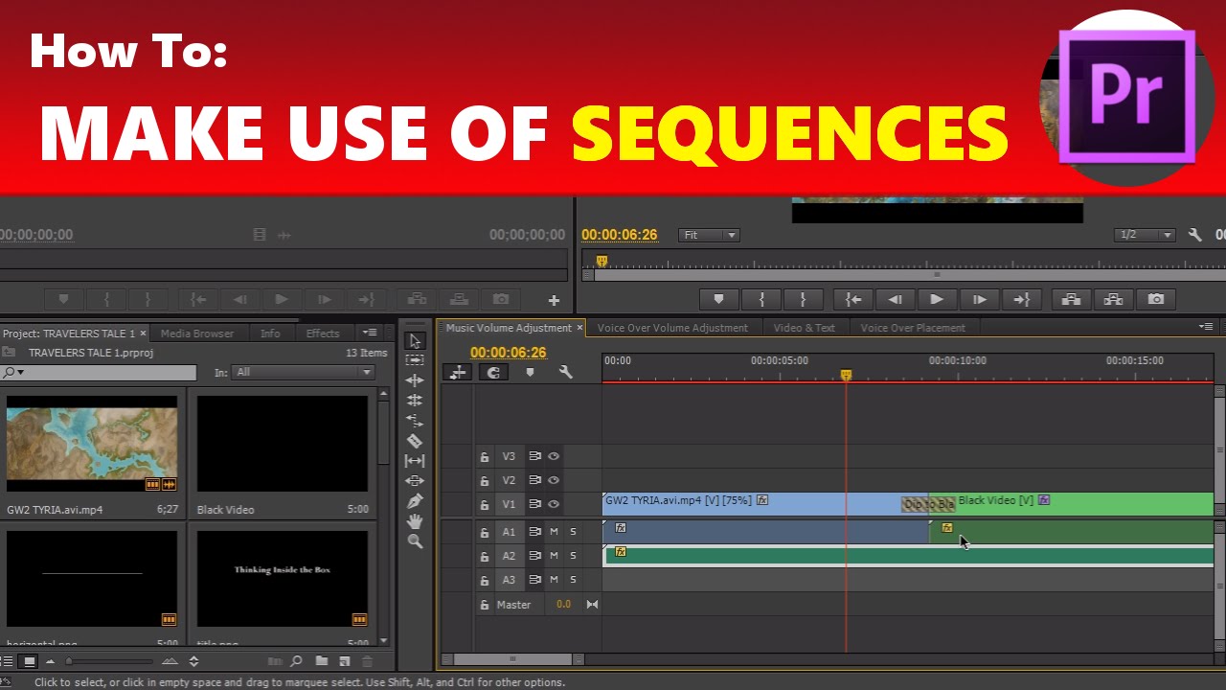Switch to the Info tab
The height and width of the screenshot is (690, 1226).
(x=270, y=333)
